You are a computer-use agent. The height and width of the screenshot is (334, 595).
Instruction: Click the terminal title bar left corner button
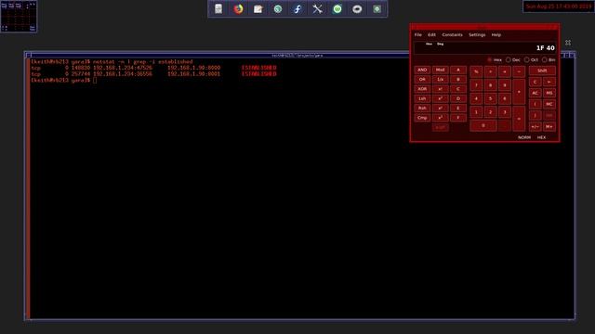(28, 56)
